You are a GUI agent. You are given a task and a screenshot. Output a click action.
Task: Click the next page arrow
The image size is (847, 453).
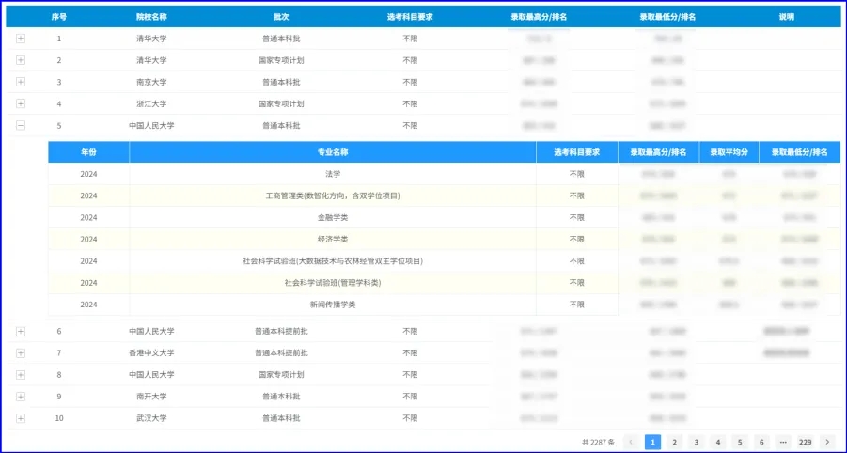[826, 442]
